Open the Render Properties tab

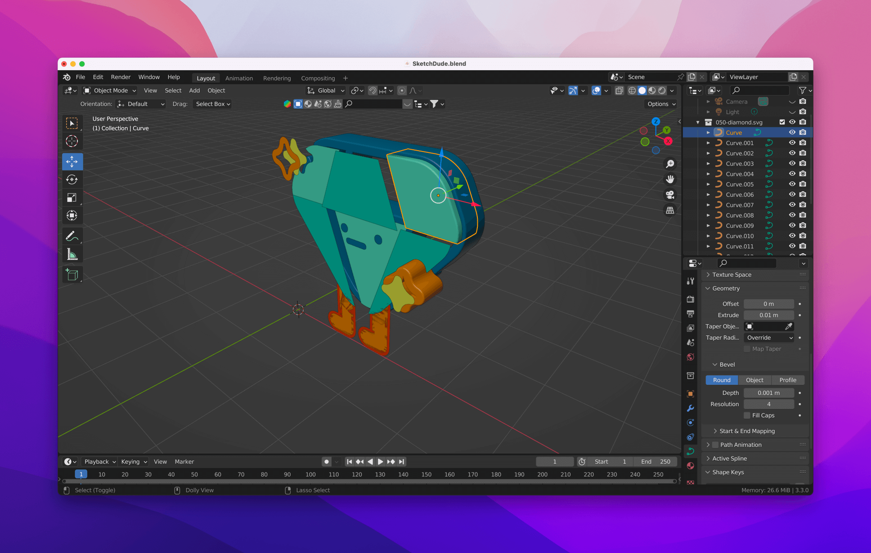pyautogui.click(x=691, y=299)
